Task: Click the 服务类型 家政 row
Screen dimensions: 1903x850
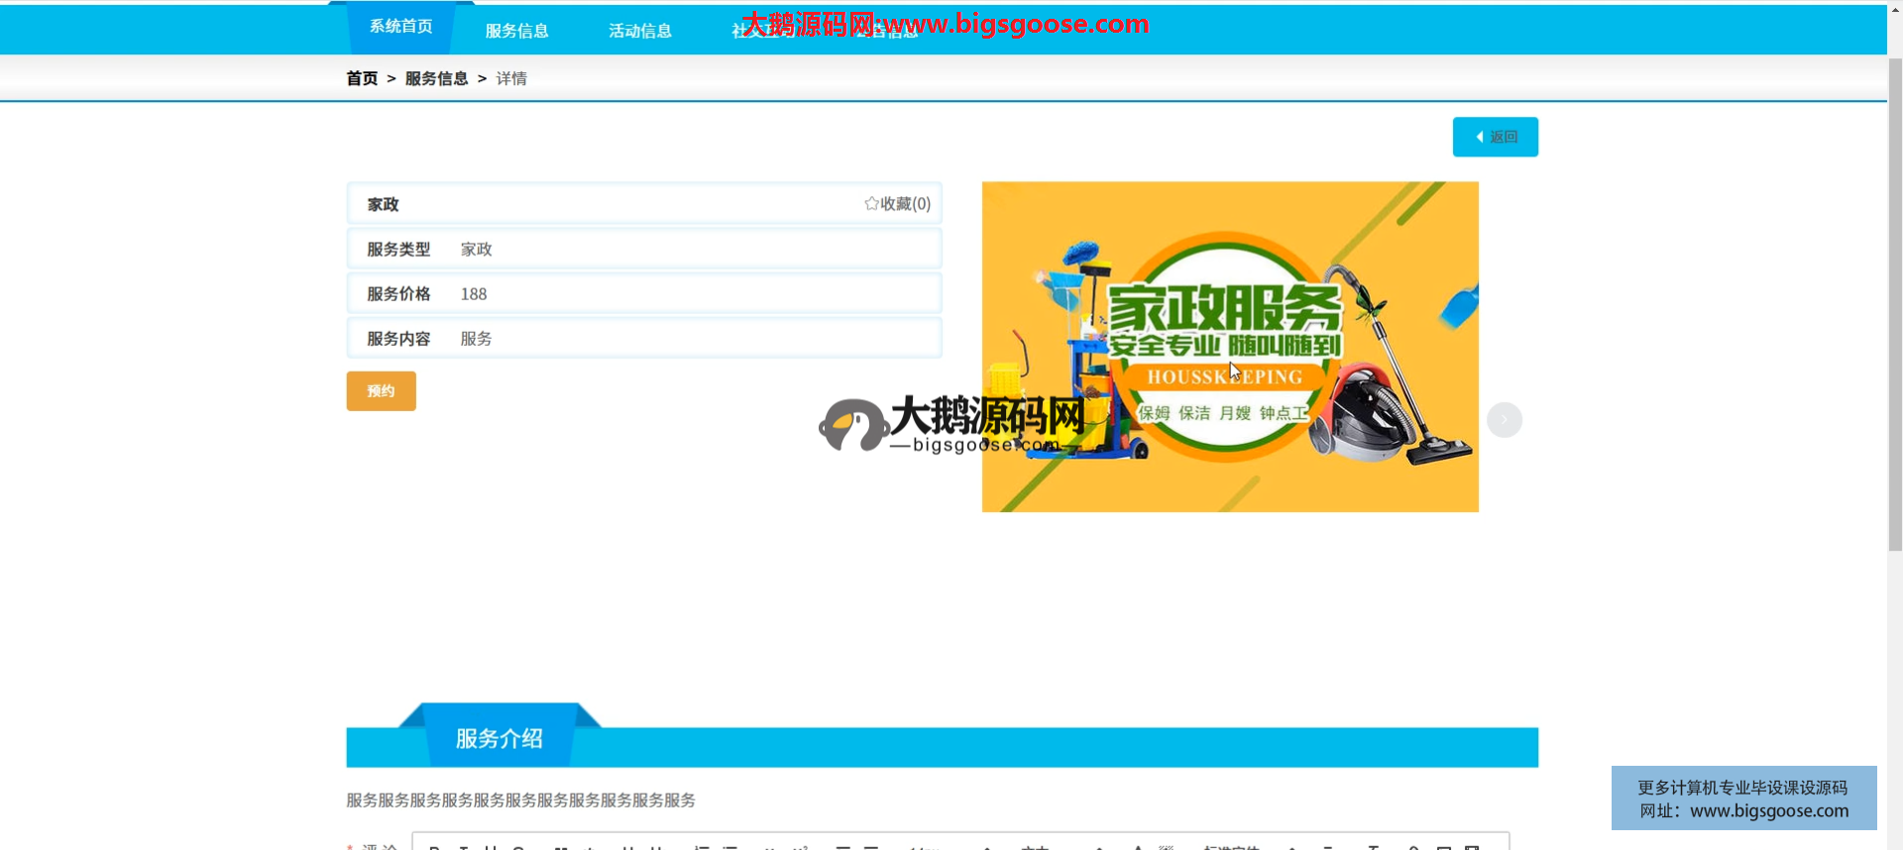Action: click(643, 250)
